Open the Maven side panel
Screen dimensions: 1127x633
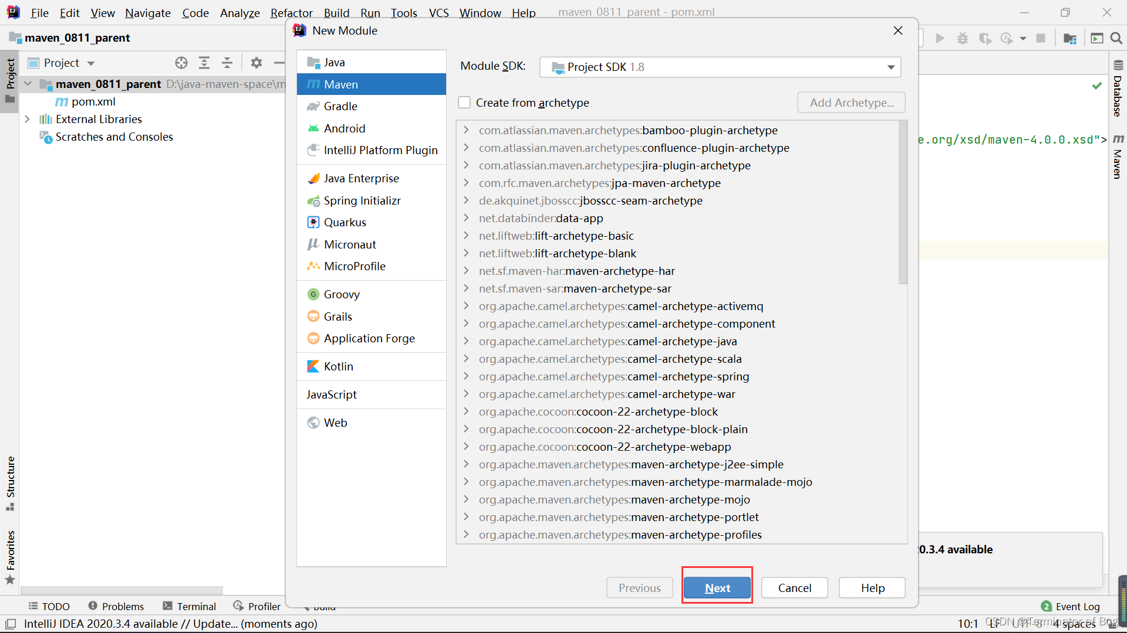(1118, 157)
